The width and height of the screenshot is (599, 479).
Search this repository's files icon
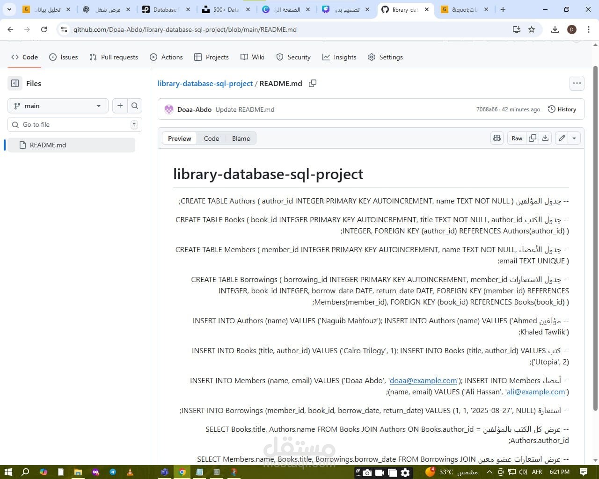[135, 106]
